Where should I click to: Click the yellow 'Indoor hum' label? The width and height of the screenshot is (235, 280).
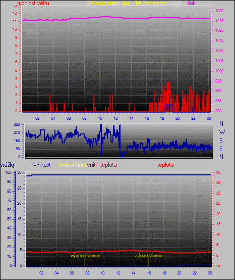73,165
